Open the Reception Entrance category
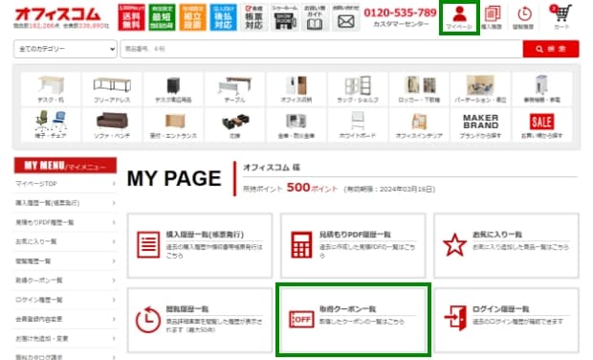The height and width of the screenshot is (360, 593). 173,124
